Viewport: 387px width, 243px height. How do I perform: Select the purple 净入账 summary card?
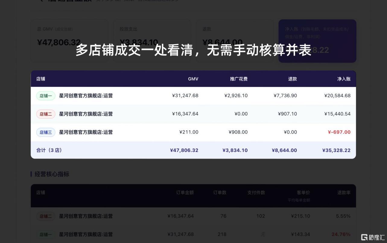(x=317, y=41)
